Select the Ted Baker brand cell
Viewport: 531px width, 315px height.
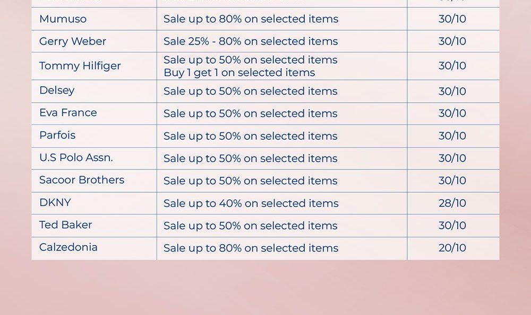tap(66, 225)
